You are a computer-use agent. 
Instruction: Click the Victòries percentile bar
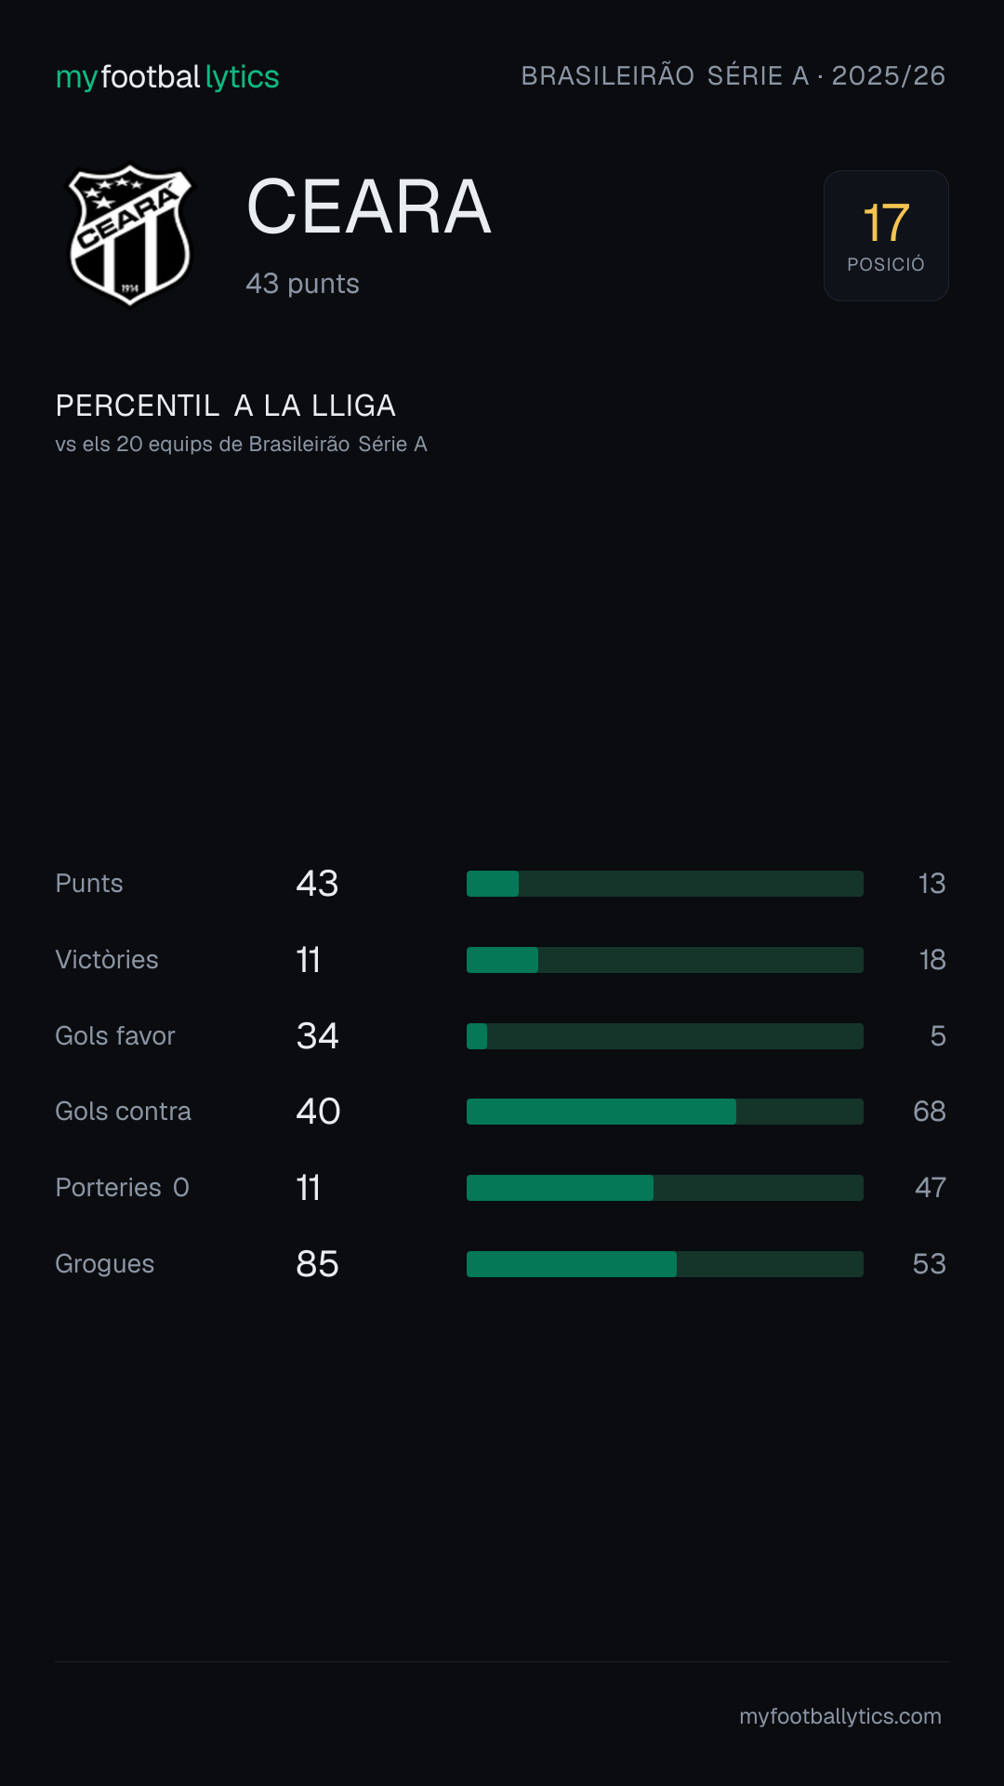(665, 960)
